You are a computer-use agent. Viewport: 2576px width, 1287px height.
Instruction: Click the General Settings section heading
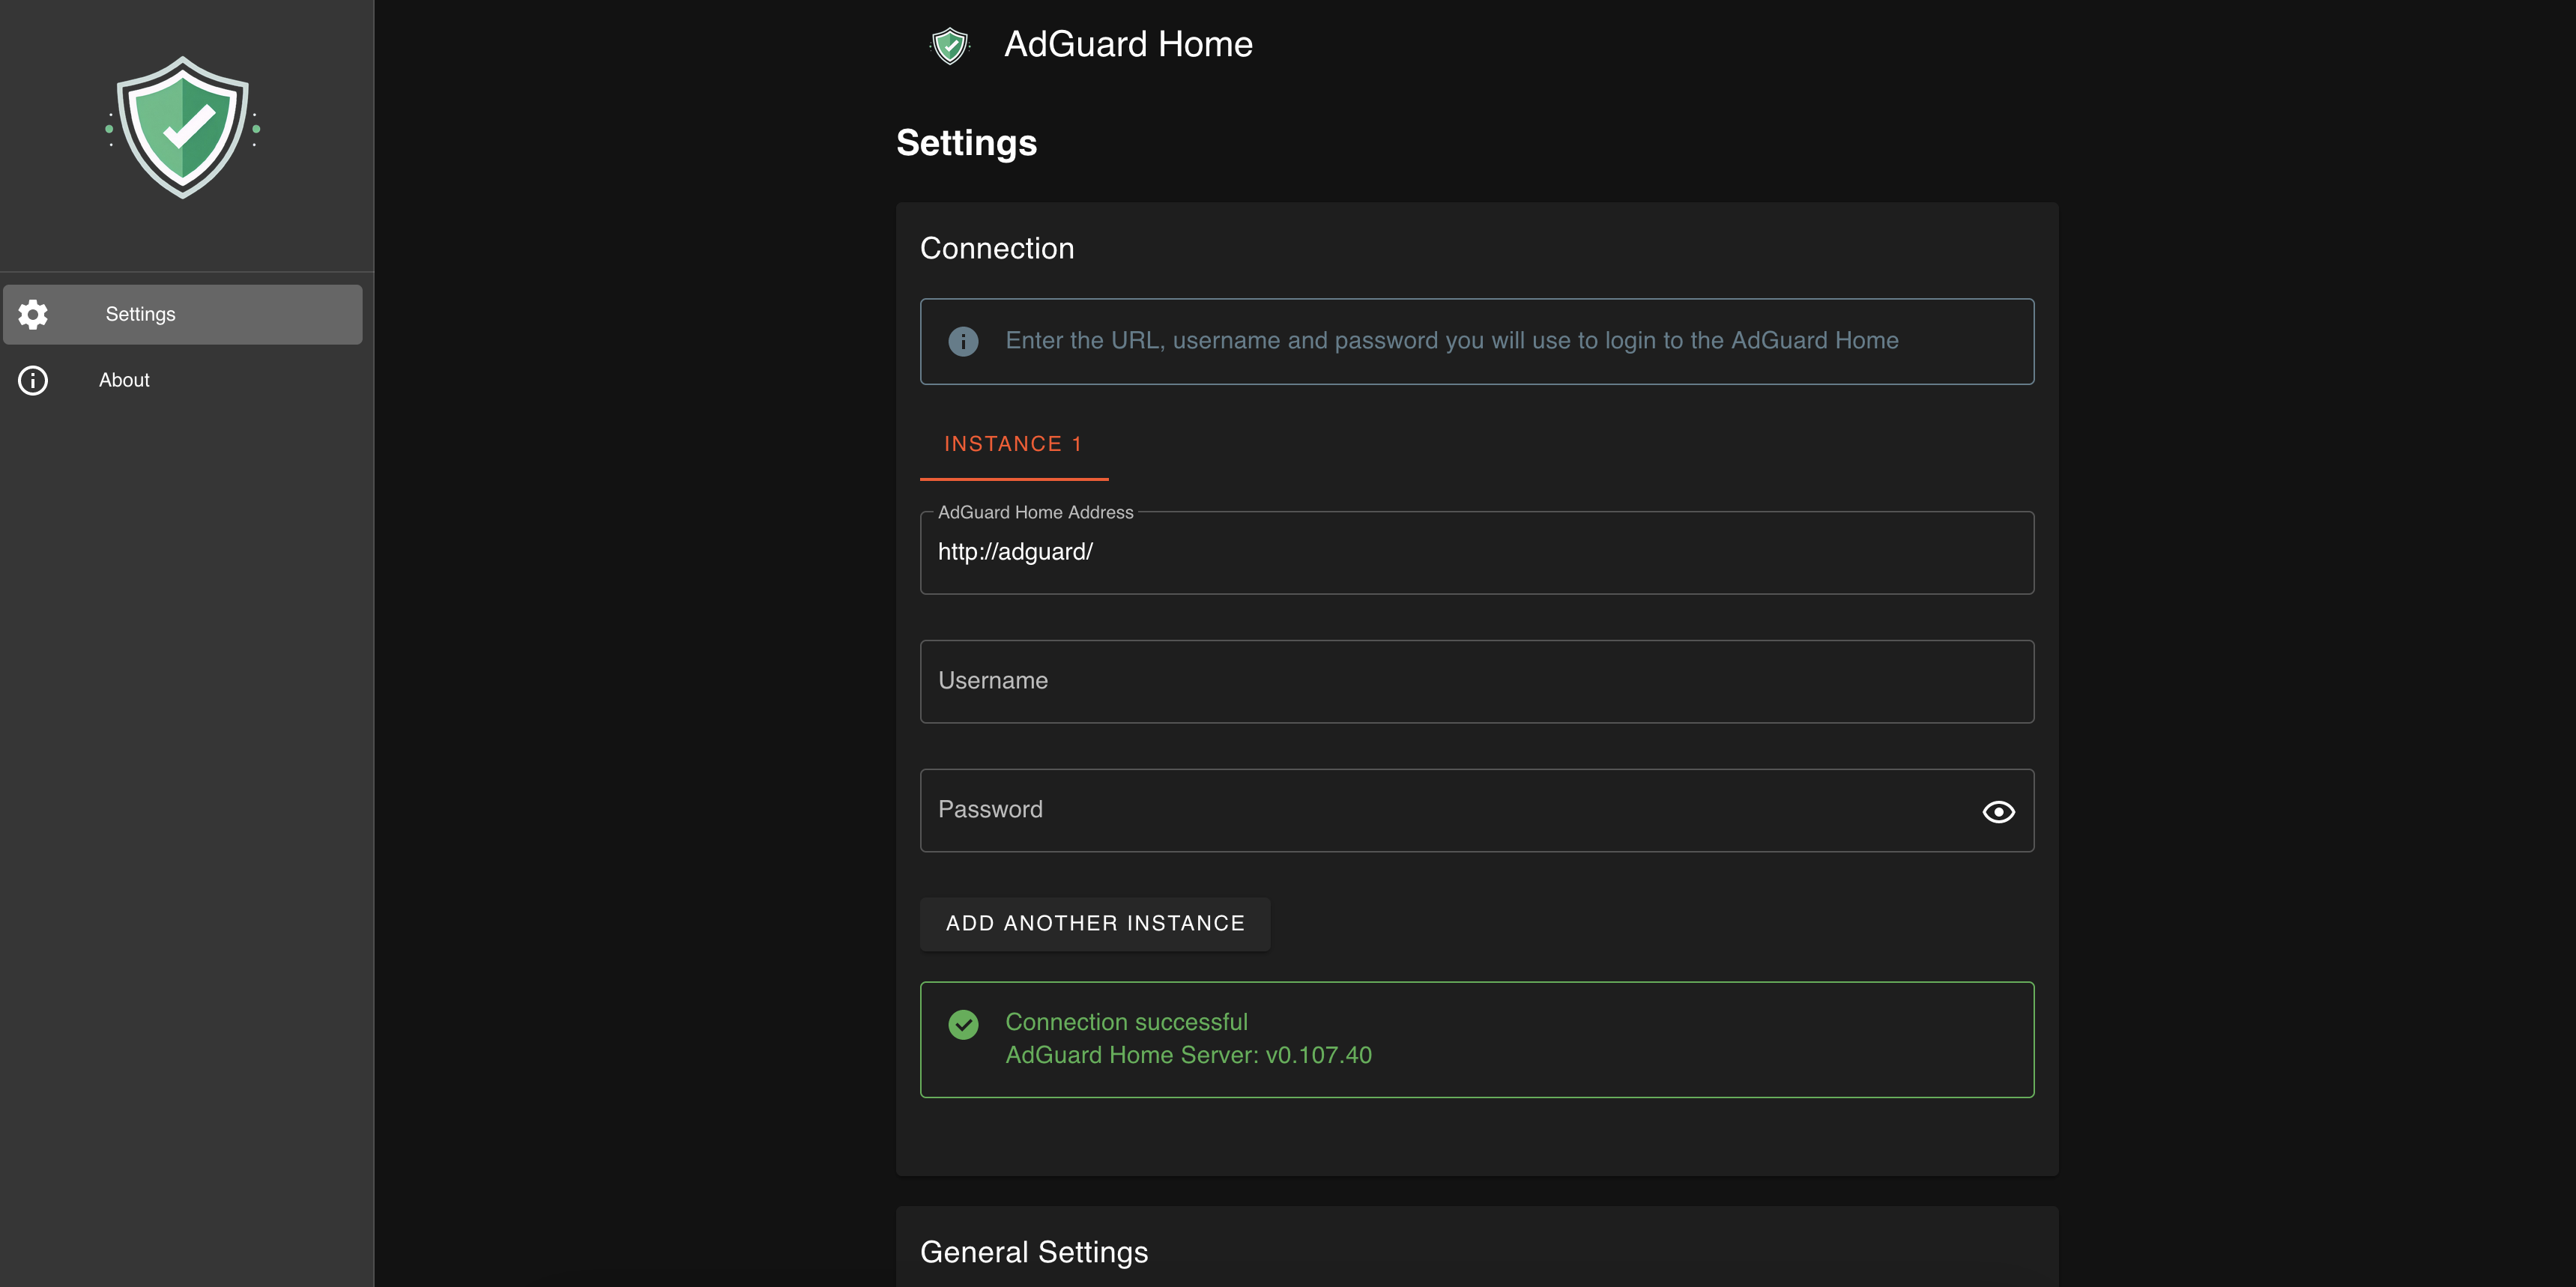tap(1034, 1252)
